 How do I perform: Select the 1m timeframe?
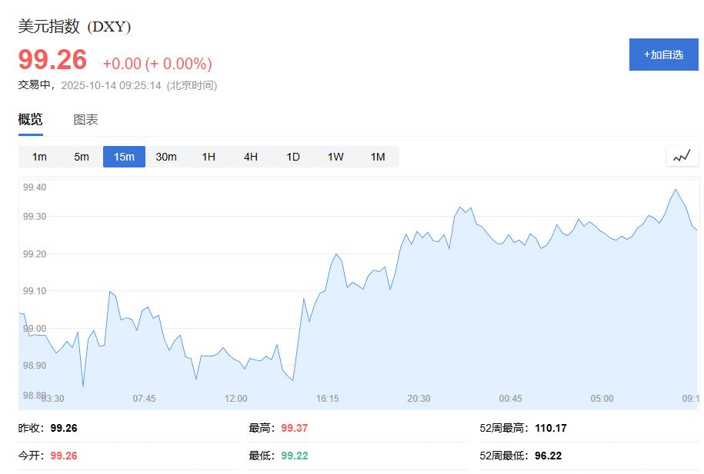coord(39,156)
